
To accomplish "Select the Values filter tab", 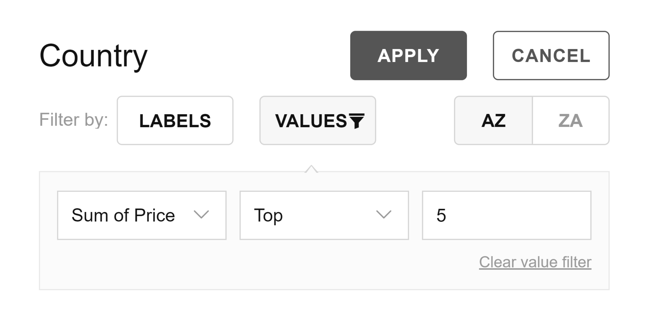I will 312,121.
